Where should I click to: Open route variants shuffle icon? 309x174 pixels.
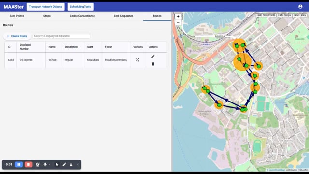[137, 60]
